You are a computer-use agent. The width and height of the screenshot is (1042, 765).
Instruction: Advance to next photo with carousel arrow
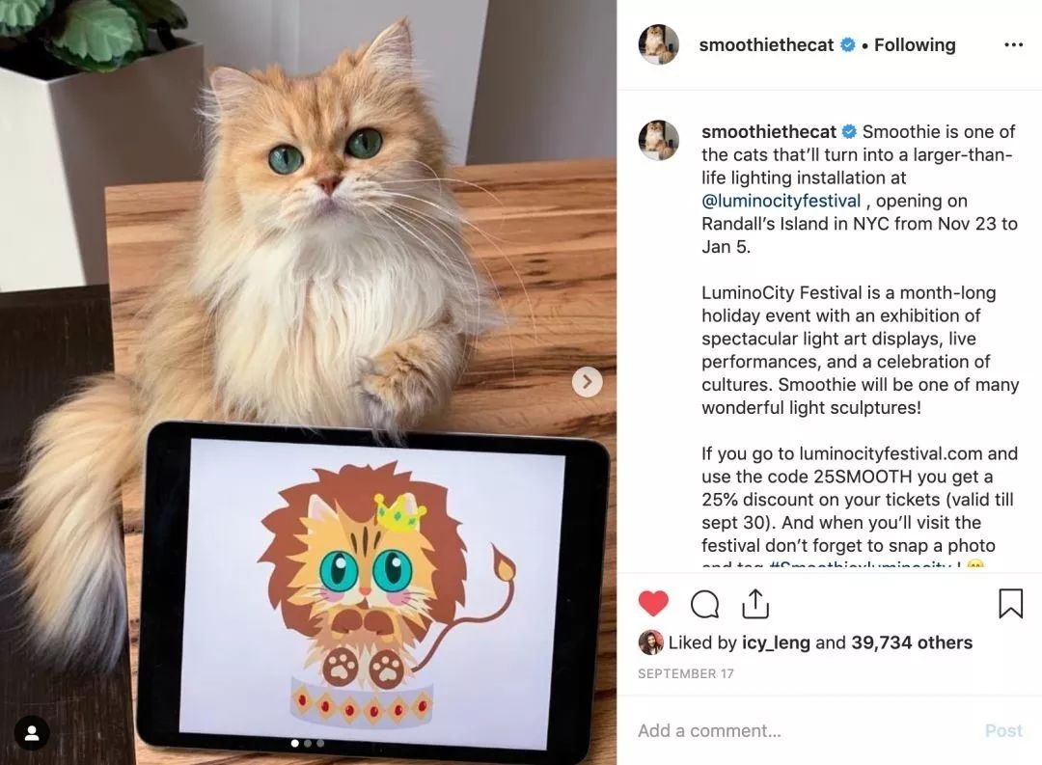[x=587, y=381]
